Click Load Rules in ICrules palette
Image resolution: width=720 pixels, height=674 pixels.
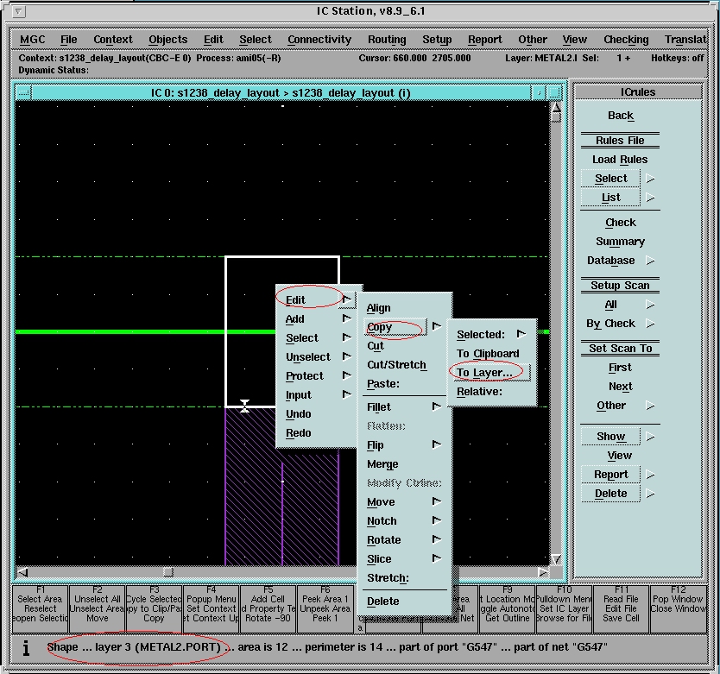pyautogui.click(x=620, y=159)
